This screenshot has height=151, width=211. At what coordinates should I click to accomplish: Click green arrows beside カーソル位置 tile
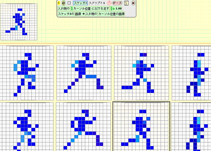tap(72, 9)
